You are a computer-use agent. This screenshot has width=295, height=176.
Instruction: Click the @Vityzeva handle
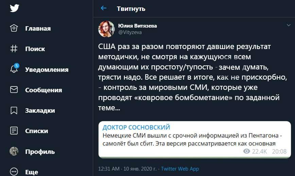[129, 32]
